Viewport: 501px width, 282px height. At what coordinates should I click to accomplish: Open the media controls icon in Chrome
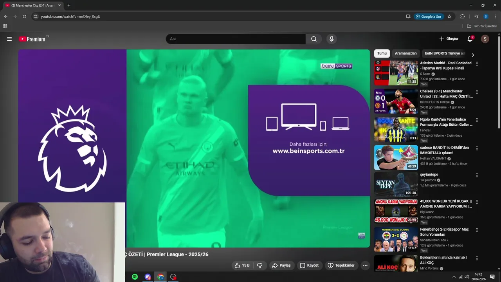point(476,16)
